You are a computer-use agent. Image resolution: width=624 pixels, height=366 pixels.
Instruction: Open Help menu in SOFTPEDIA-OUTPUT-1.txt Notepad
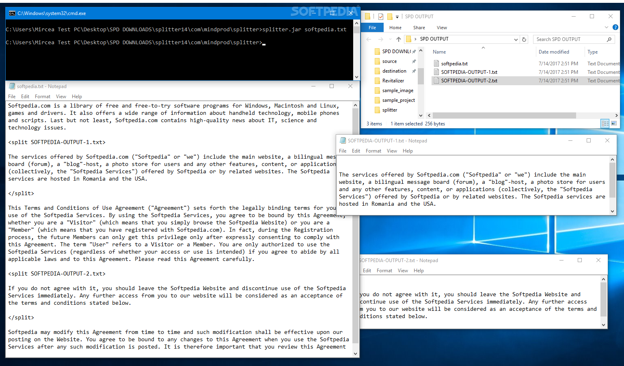408,151
